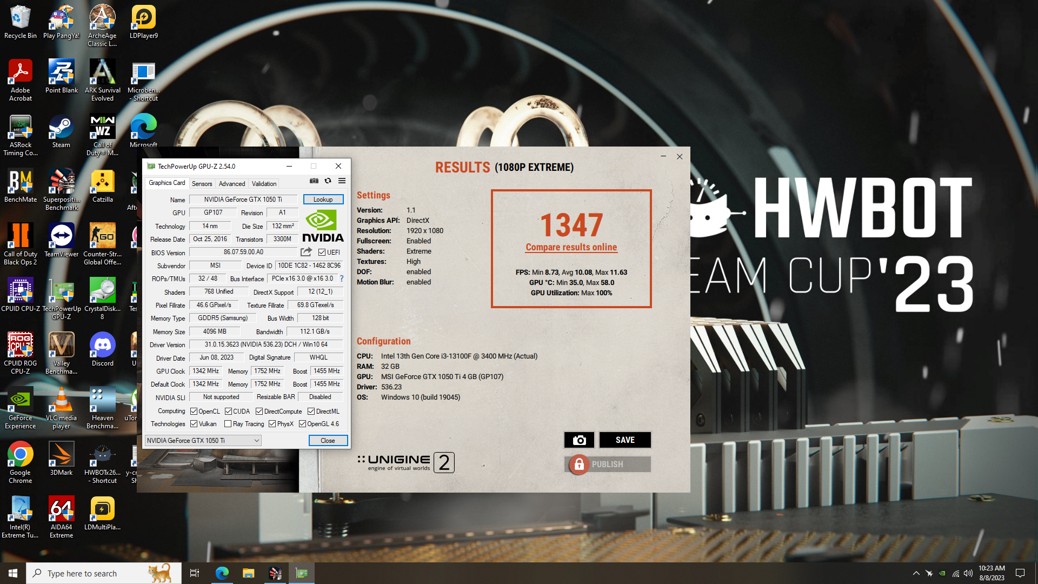Click the bus interface question mark
This screenshot has width=1038, height=584.
pos(342,278)
